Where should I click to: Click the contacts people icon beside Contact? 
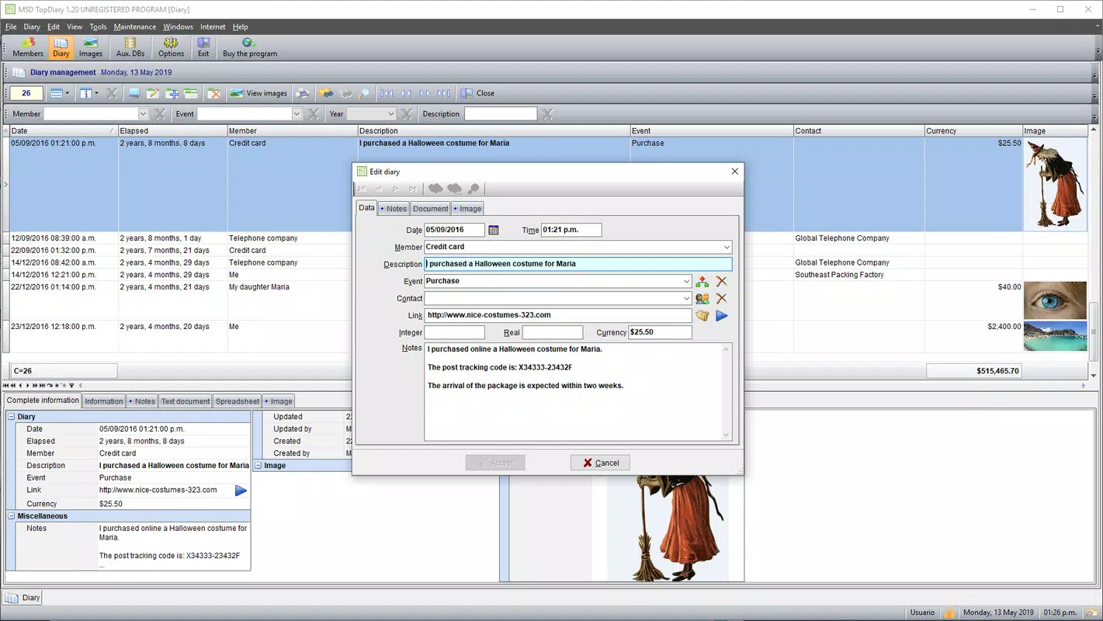pyautogui.click(x=702, y=298)
